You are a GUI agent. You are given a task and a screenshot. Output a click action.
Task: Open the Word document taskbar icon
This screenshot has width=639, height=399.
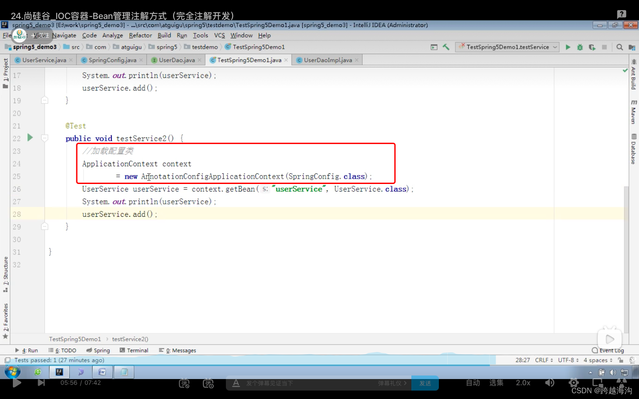click(102, 372)
